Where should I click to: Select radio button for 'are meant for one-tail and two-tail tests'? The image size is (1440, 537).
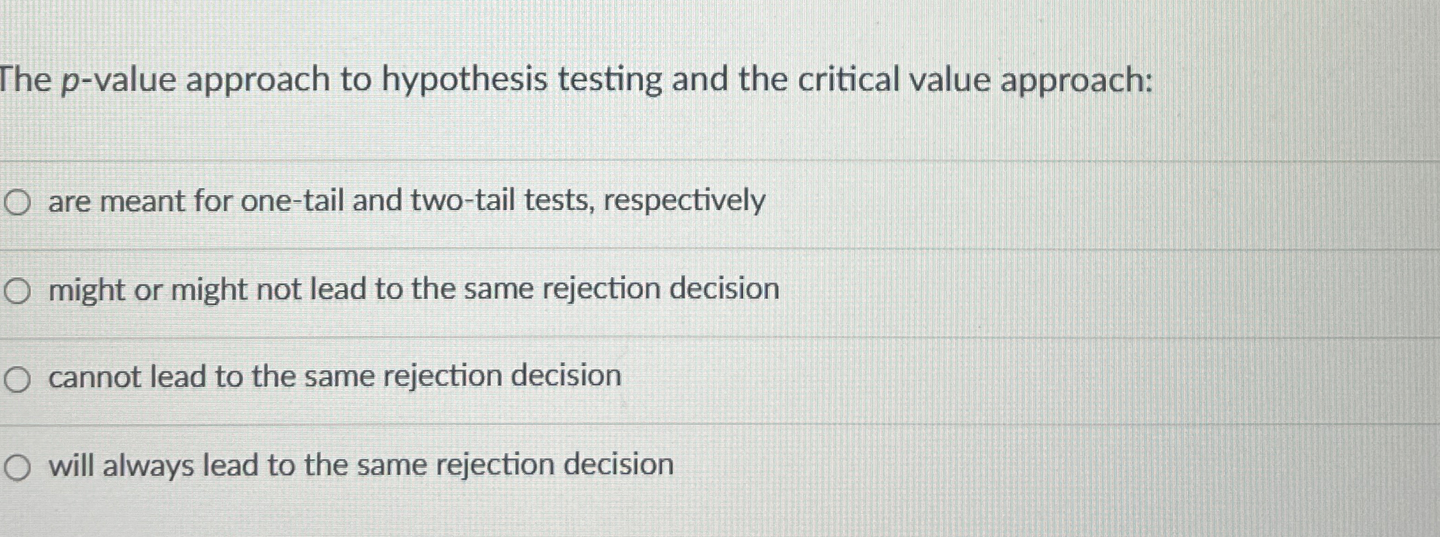tap(19, 200)
